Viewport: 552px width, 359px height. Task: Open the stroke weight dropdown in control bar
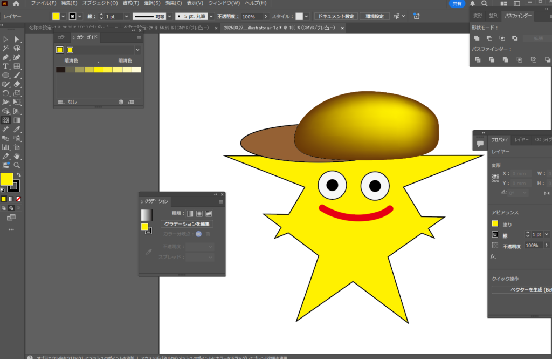(127, 17)
